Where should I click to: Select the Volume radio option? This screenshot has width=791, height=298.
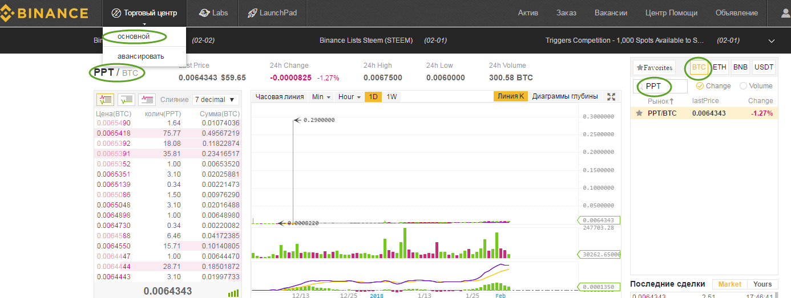pos(743,86)
